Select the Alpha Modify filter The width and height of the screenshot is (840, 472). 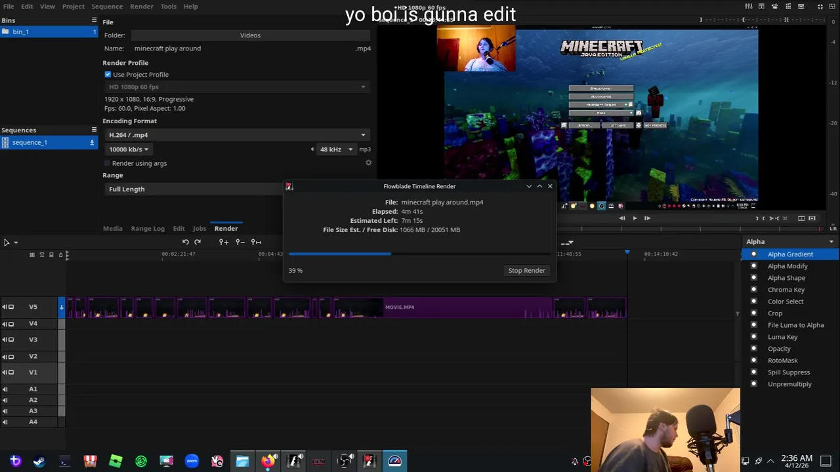787,266
